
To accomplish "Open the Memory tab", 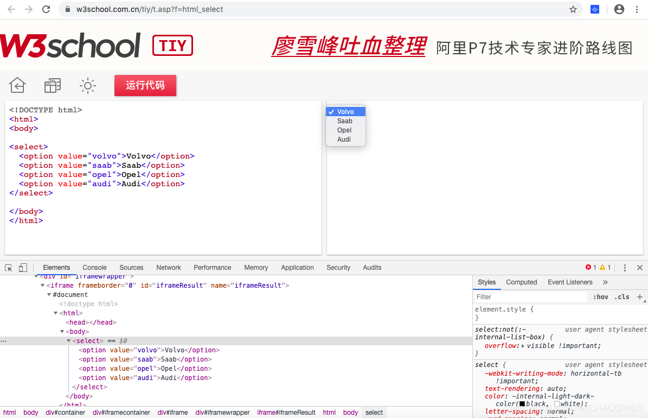I will (x=256, y=268).
